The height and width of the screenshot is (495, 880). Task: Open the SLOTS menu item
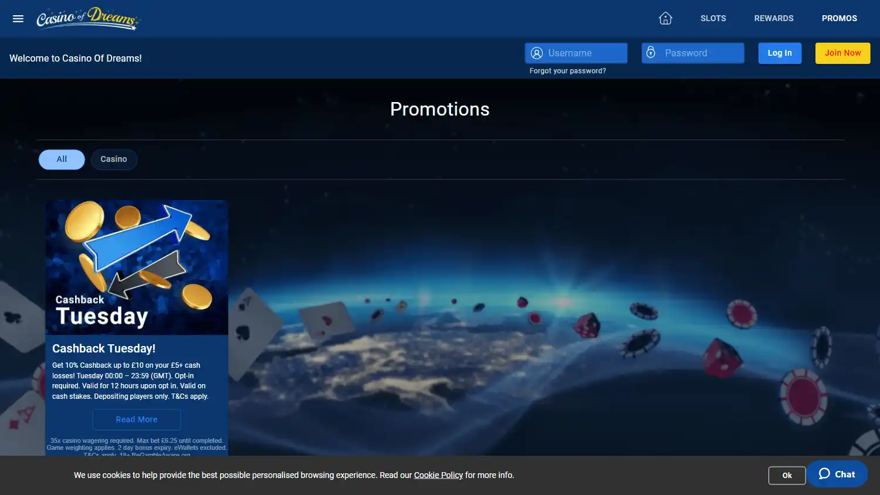tap(713, 18)
